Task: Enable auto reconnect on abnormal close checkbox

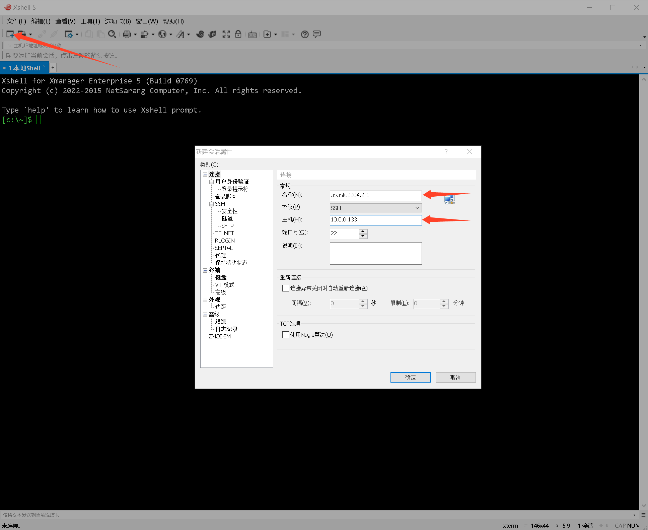Action: [286, 288]
